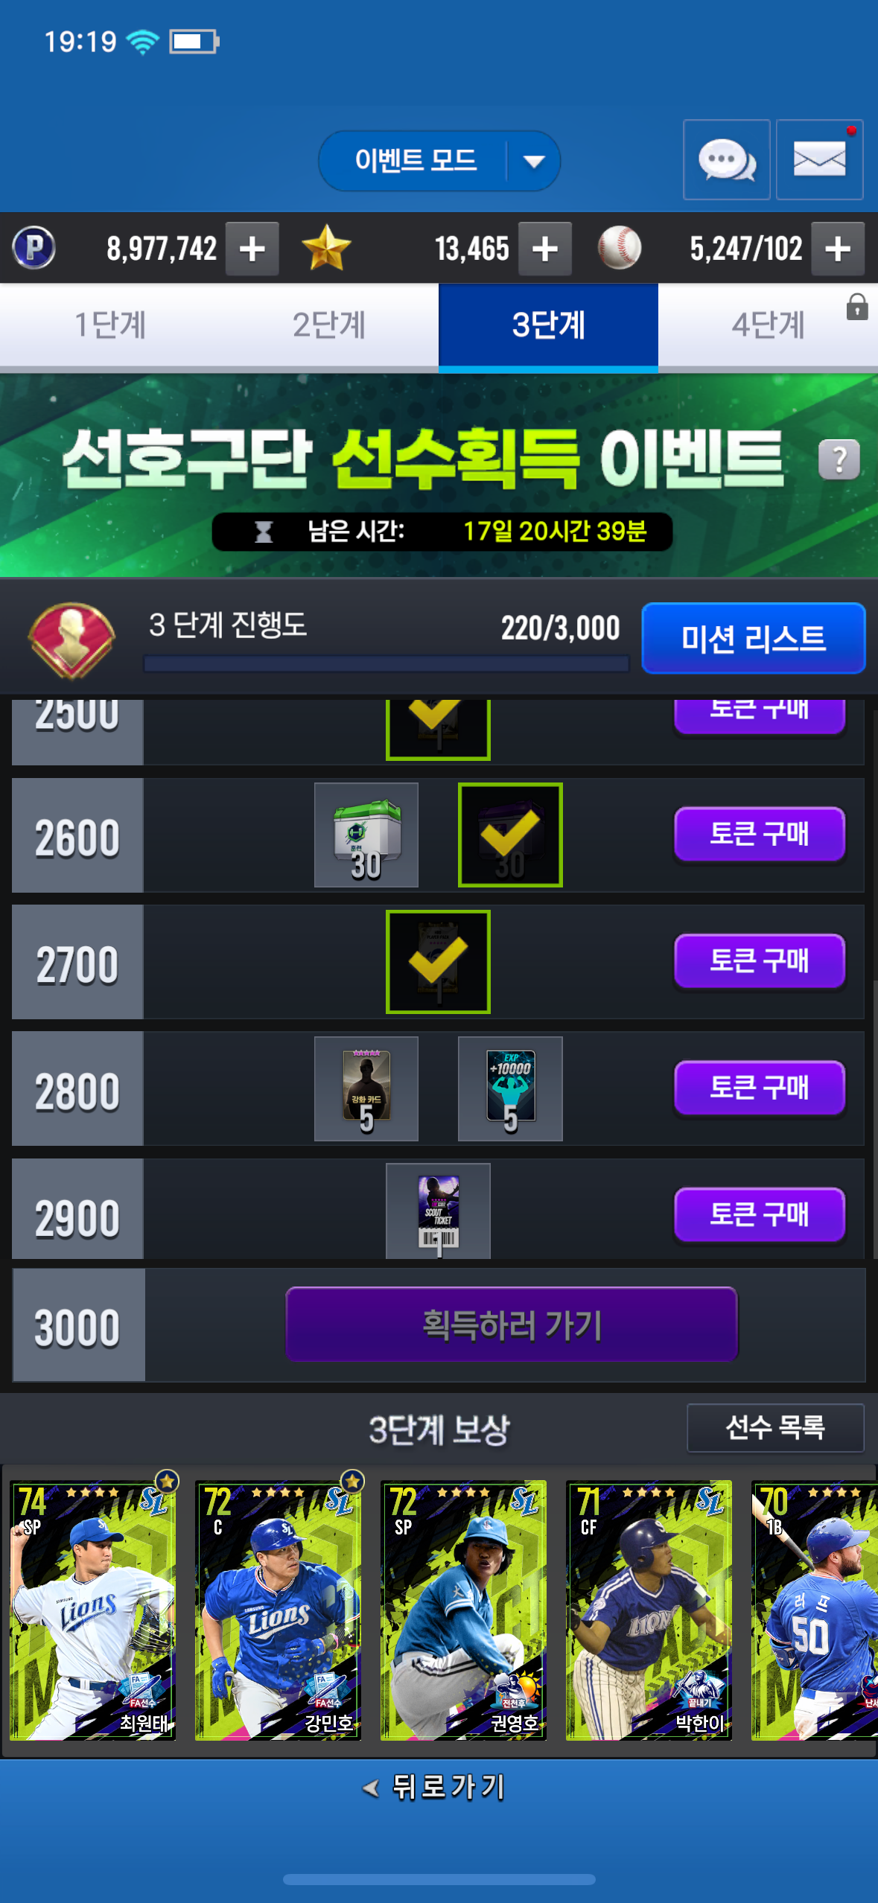Tap the checked reward in 2700 row
Image resolution: width=878 pixels, height=1903 pixels.
click(x=438, y=961)
